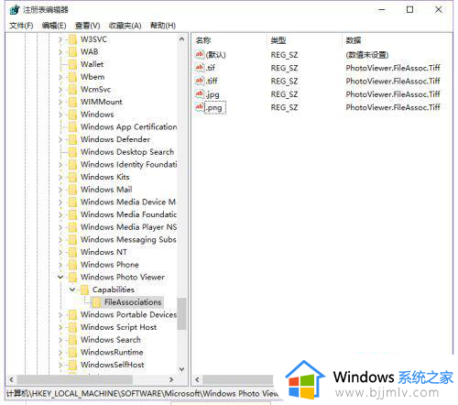
Task: Minimize the Registry Editor window
Action: pyautogui.click(x=382, y=10)
